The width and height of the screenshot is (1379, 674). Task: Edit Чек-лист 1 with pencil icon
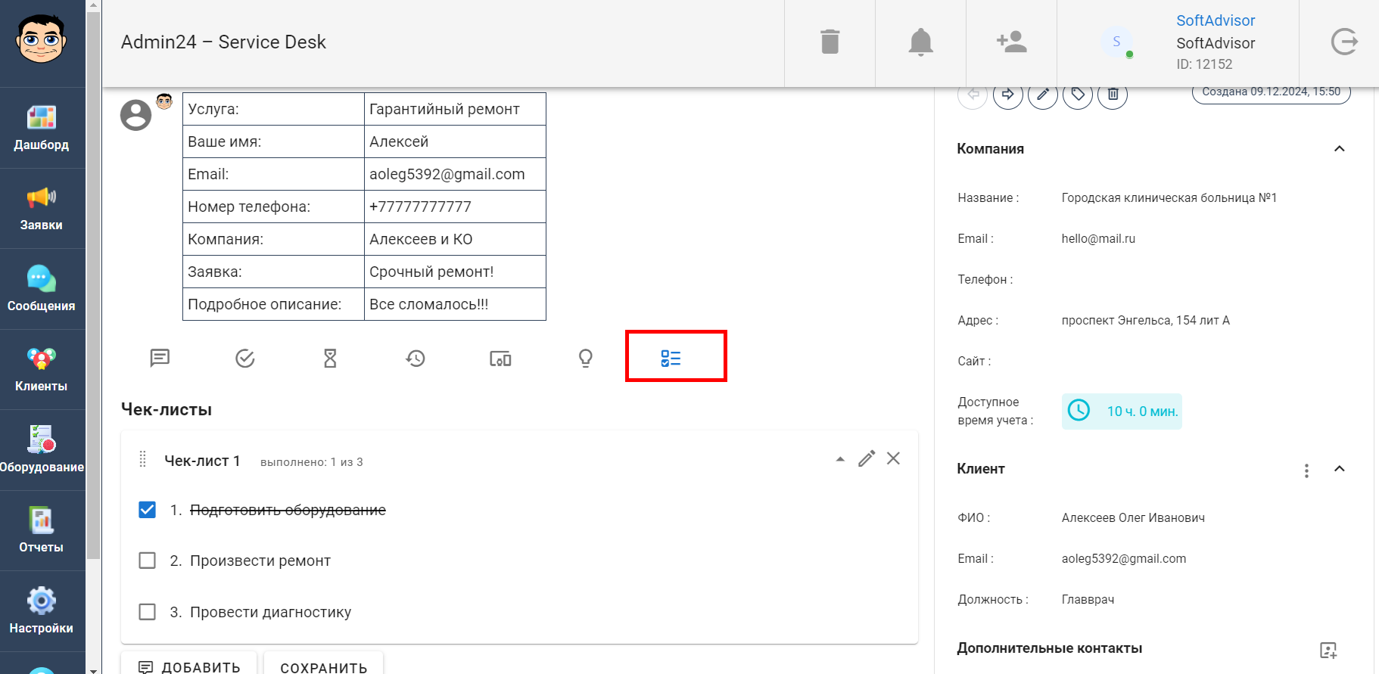pos(867,458)
